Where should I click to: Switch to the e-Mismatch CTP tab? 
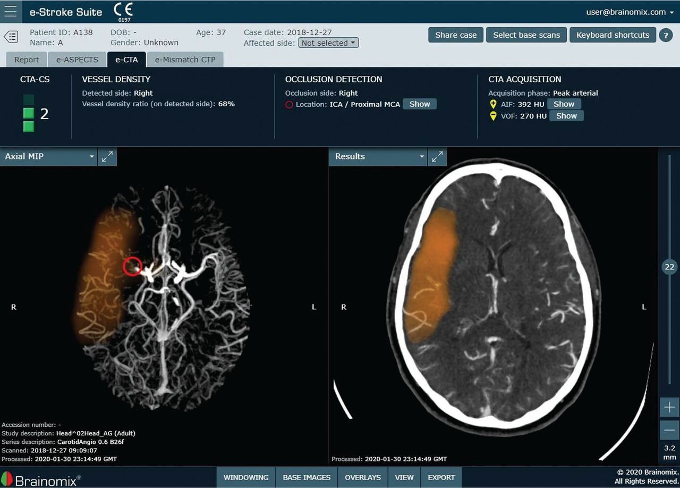click(185, 60)
